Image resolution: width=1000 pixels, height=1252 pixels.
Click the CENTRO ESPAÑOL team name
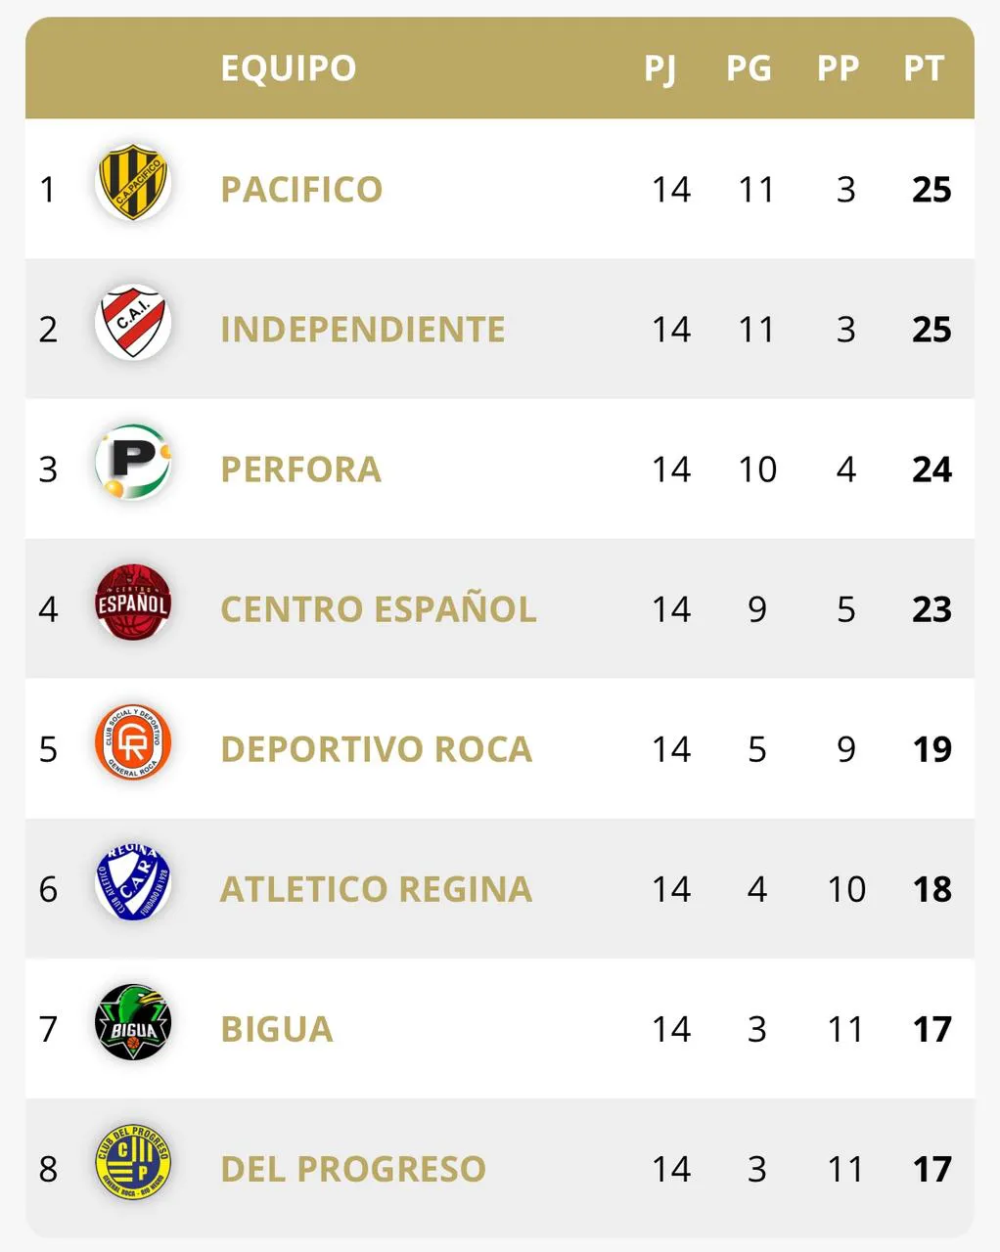[379, 609]
